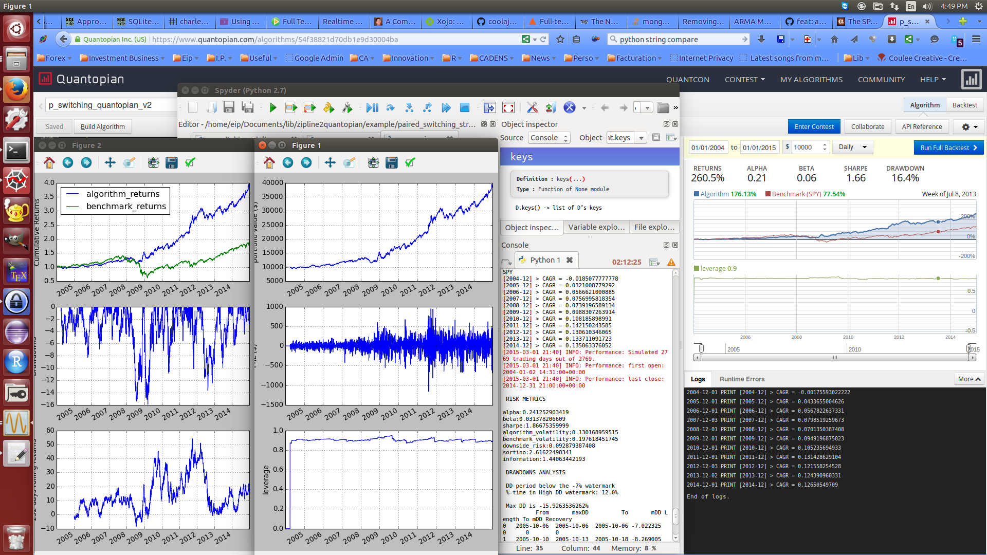This screenshot has width=987, height=555.
Task: Click Figure 2's back arrow view icon
Action: 68,163
